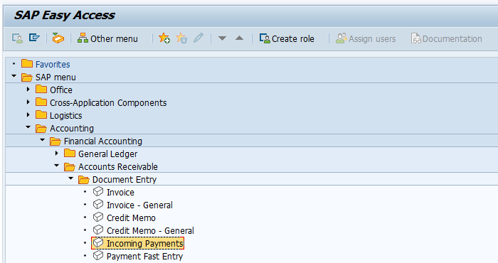This screenshot has width=498, height=263.
Task: Click the Accounting open folder icon
Action: click(x=41, y=128)
